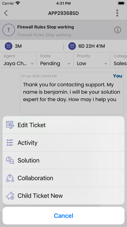Tap the Activity list icon

(x=10, y=143)
